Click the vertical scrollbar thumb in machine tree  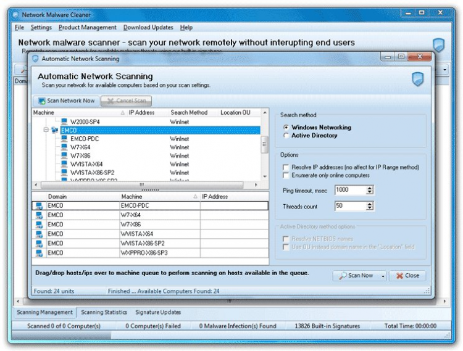264,144
